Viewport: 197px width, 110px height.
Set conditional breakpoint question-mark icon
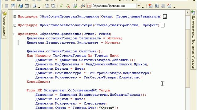coord(157,6)
